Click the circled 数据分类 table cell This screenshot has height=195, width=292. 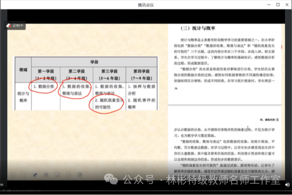(43, 86)
